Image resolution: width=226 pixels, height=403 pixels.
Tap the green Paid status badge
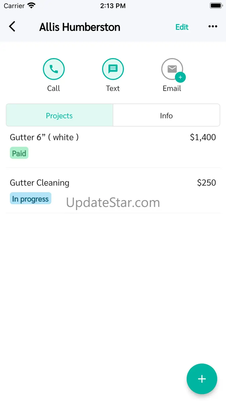19,153
